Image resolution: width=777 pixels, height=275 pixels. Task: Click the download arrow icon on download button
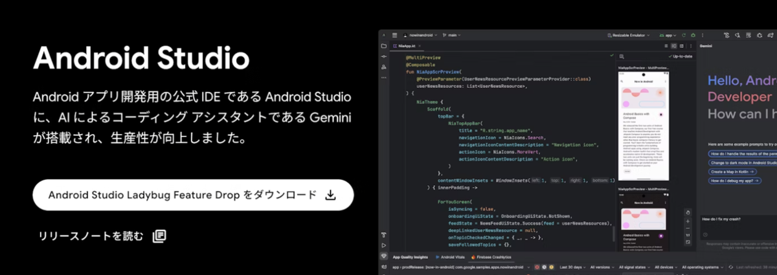(x=330, y=195)
